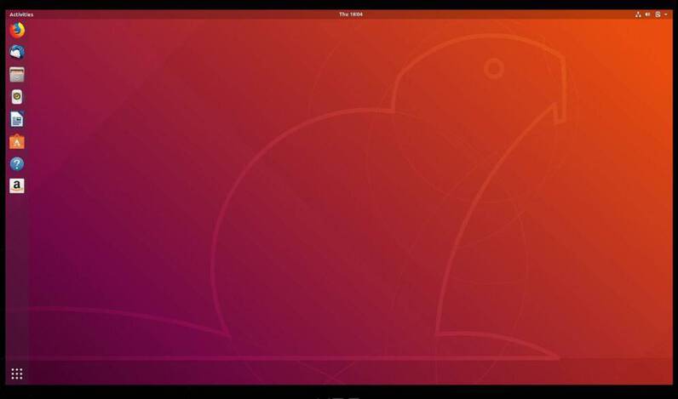The height and width of the screenshot is (399, 678).
Task: Open Ubuntu Software store icon
Action: (x=17, y=142)
